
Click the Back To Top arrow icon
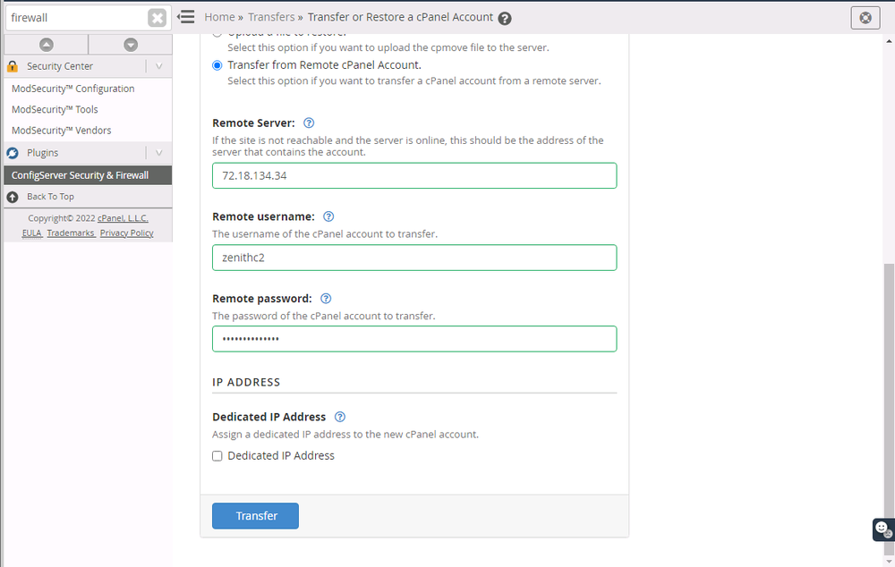pyautogui.click(x=13, y=197)
